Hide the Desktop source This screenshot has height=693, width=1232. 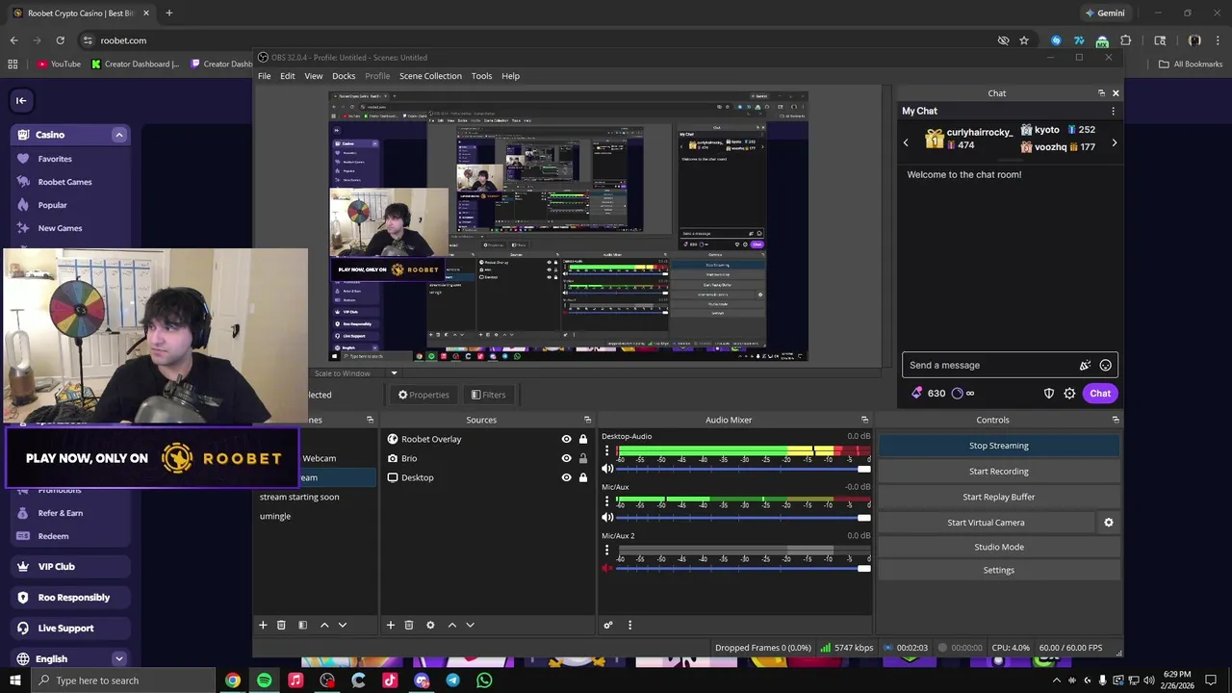tap(566, 477)
